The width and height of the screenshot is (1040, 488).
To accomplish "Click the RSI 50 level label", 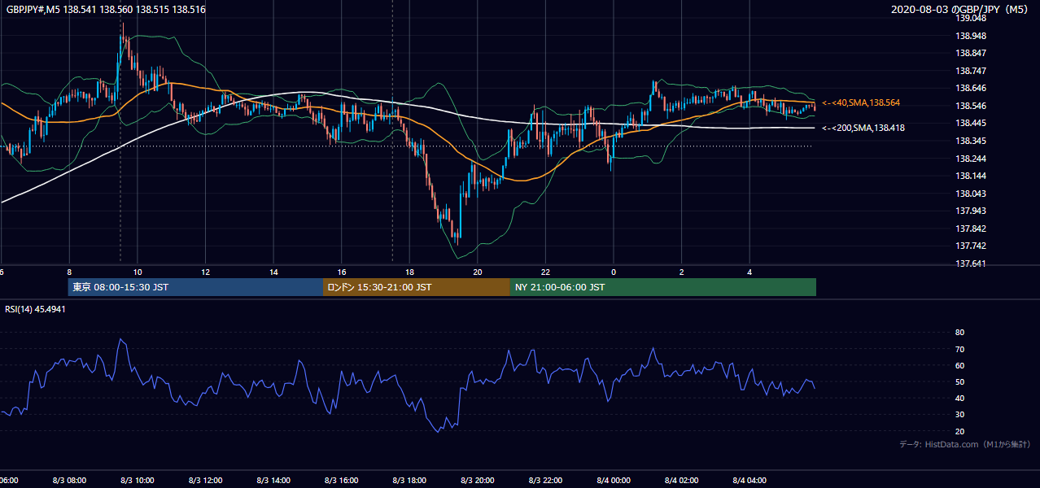I will click(x=959, y=382).
